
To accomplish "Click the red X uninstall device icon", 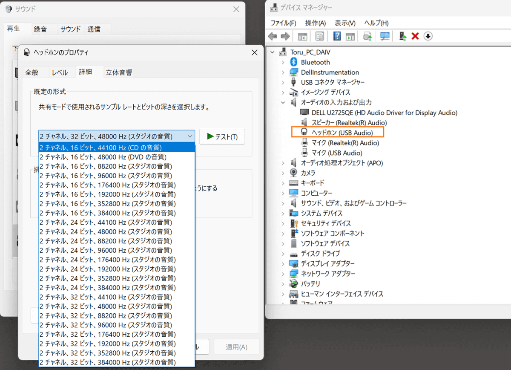I will (415, 36).
